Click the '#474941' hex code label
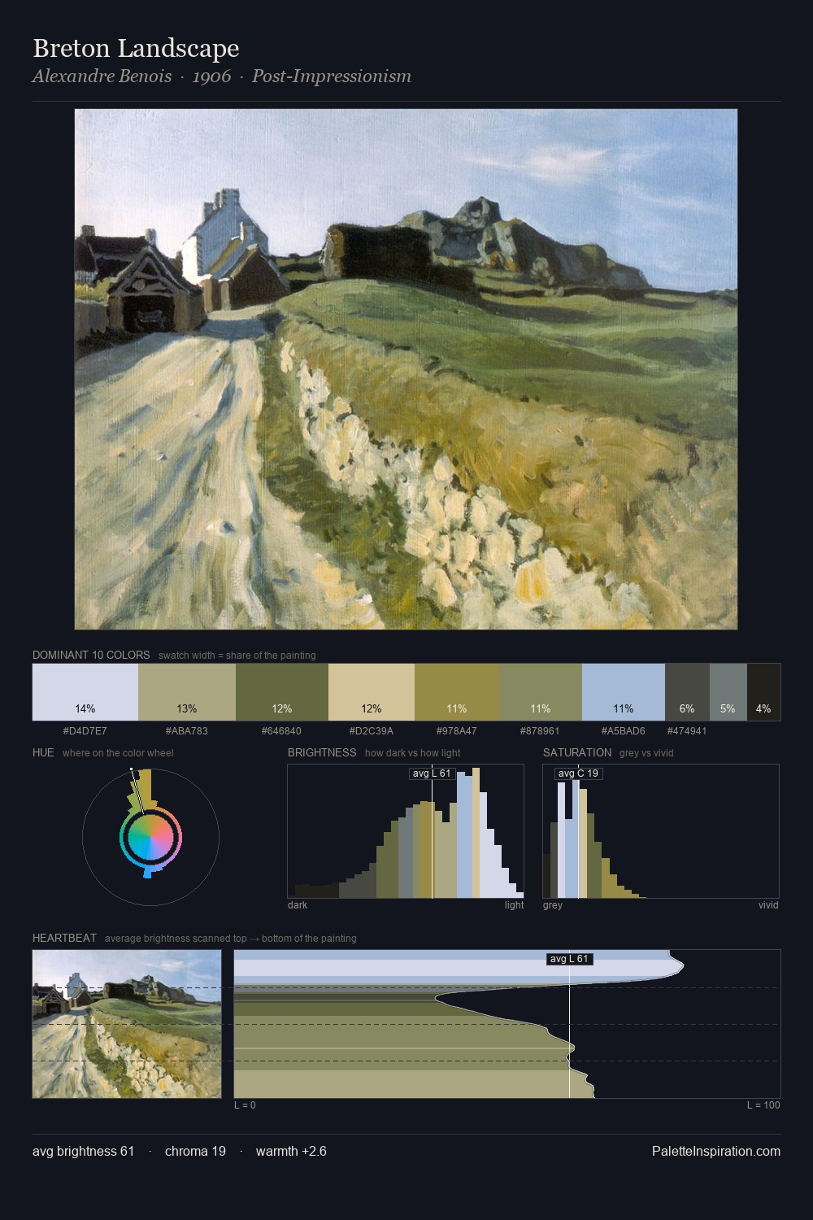The width and height of the screenshot is (813, 1220). [687, 730]
